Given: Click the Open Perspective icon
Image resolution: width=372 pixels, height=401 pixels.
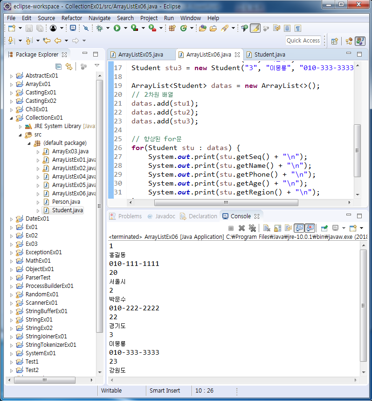Looking at the screenshot, I should [335, 41].
